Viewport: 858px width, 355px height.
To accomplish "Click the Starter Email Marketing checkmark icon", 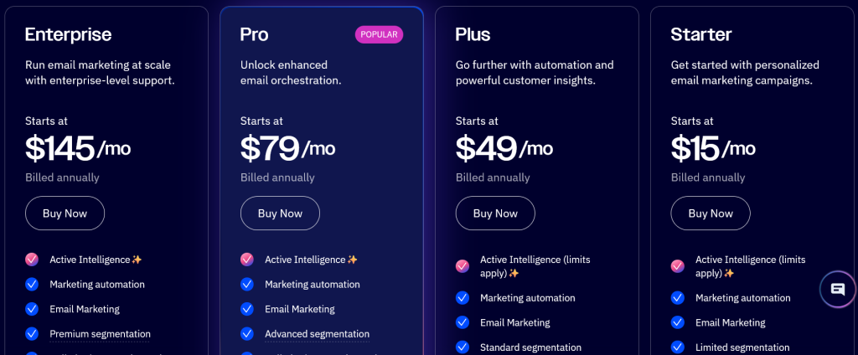I will (x=678, y=322).
